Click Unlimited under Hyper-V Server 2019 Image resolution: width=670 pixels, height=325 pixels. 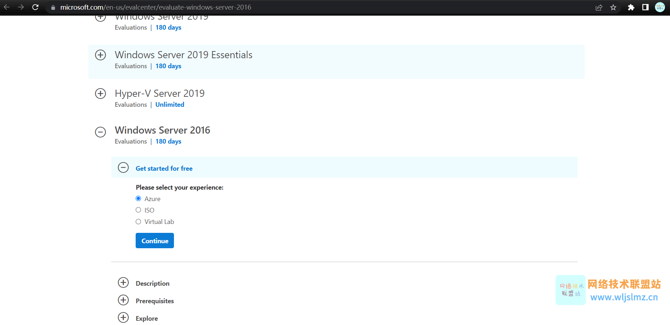click(170, 105)
